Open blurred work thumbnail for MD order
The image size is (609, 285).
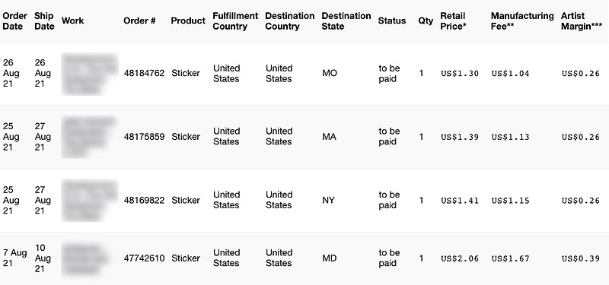pyautogui.click(x=85, y=258)
